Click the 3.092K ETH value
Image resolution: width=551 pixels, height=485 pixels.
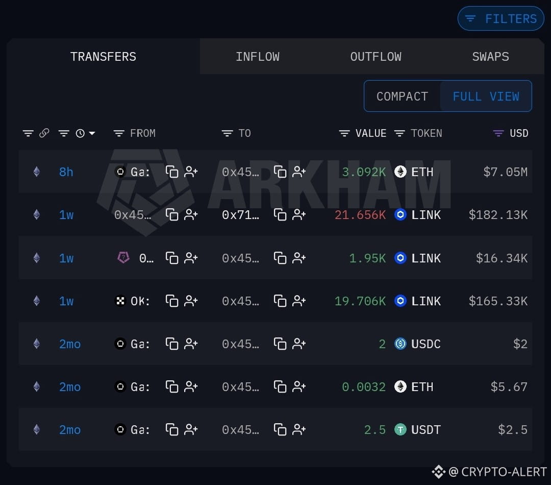364,172
